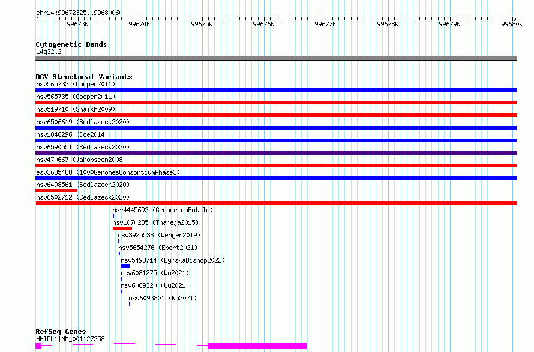
Task: Select the gray 14q32.2 cytogenetic band bar
Action: (x=276, y=58)
